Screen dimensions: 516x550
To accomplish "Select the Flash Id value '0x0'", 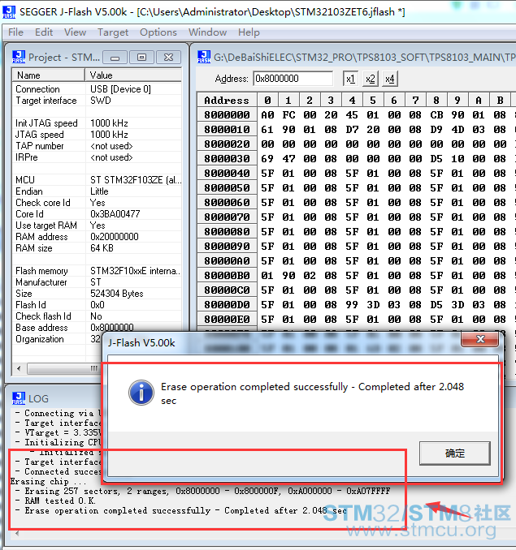I will pyautogui.click(x=98, y=305).
